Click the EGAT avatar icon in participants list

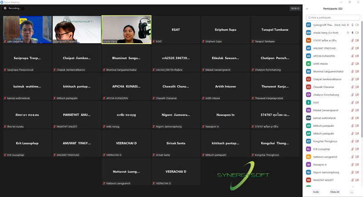(309, 103)
